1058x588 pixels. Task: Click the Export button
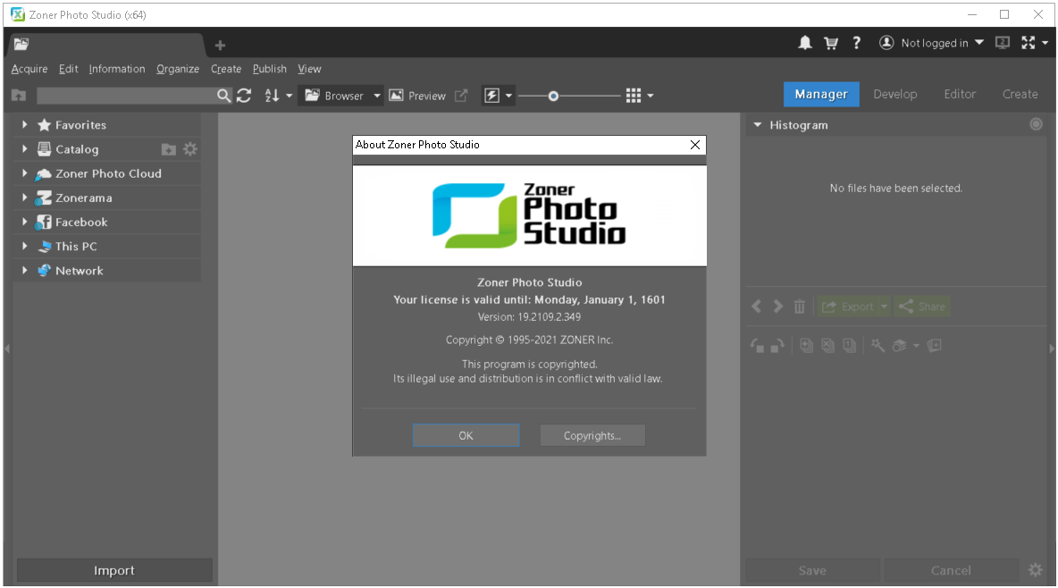848,307
